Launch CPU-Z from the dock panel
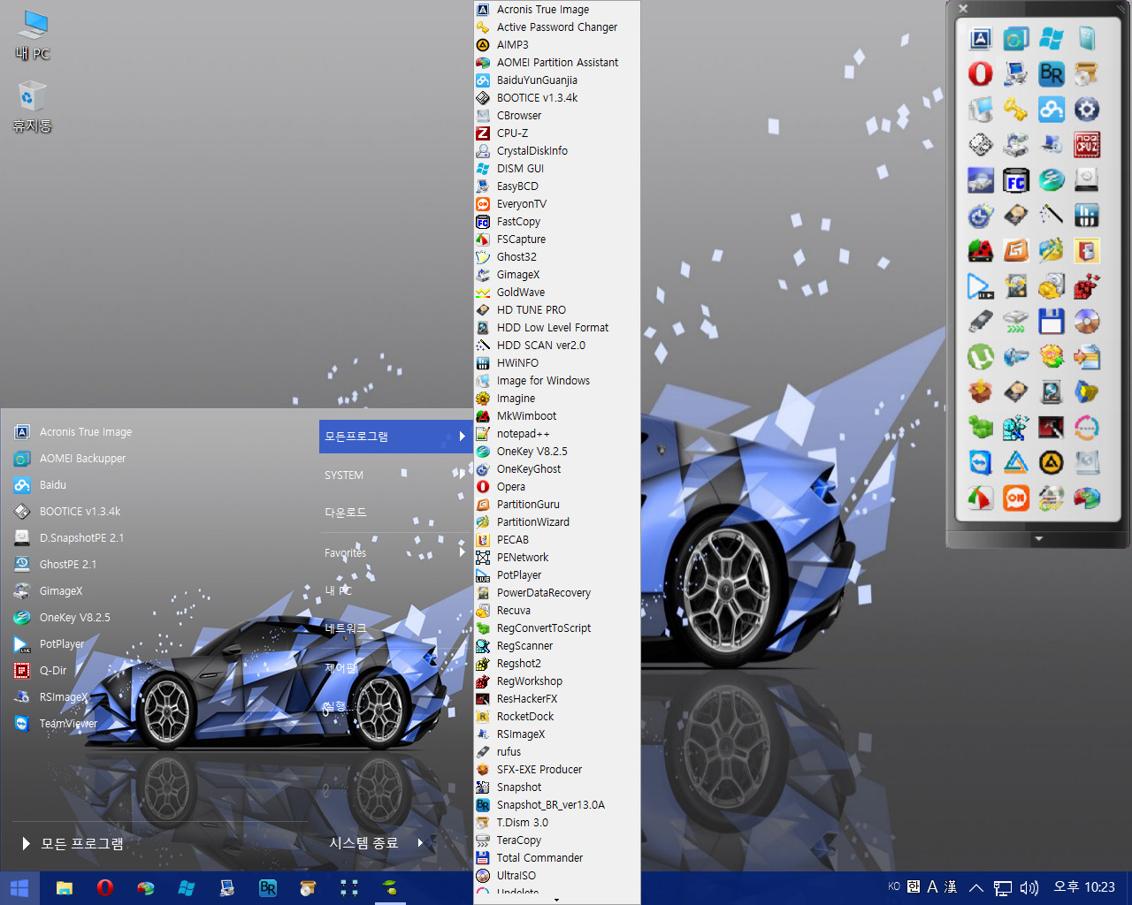Image resolution: width=1132 pixels, height=905 pixels. (x=1086, y=145)
